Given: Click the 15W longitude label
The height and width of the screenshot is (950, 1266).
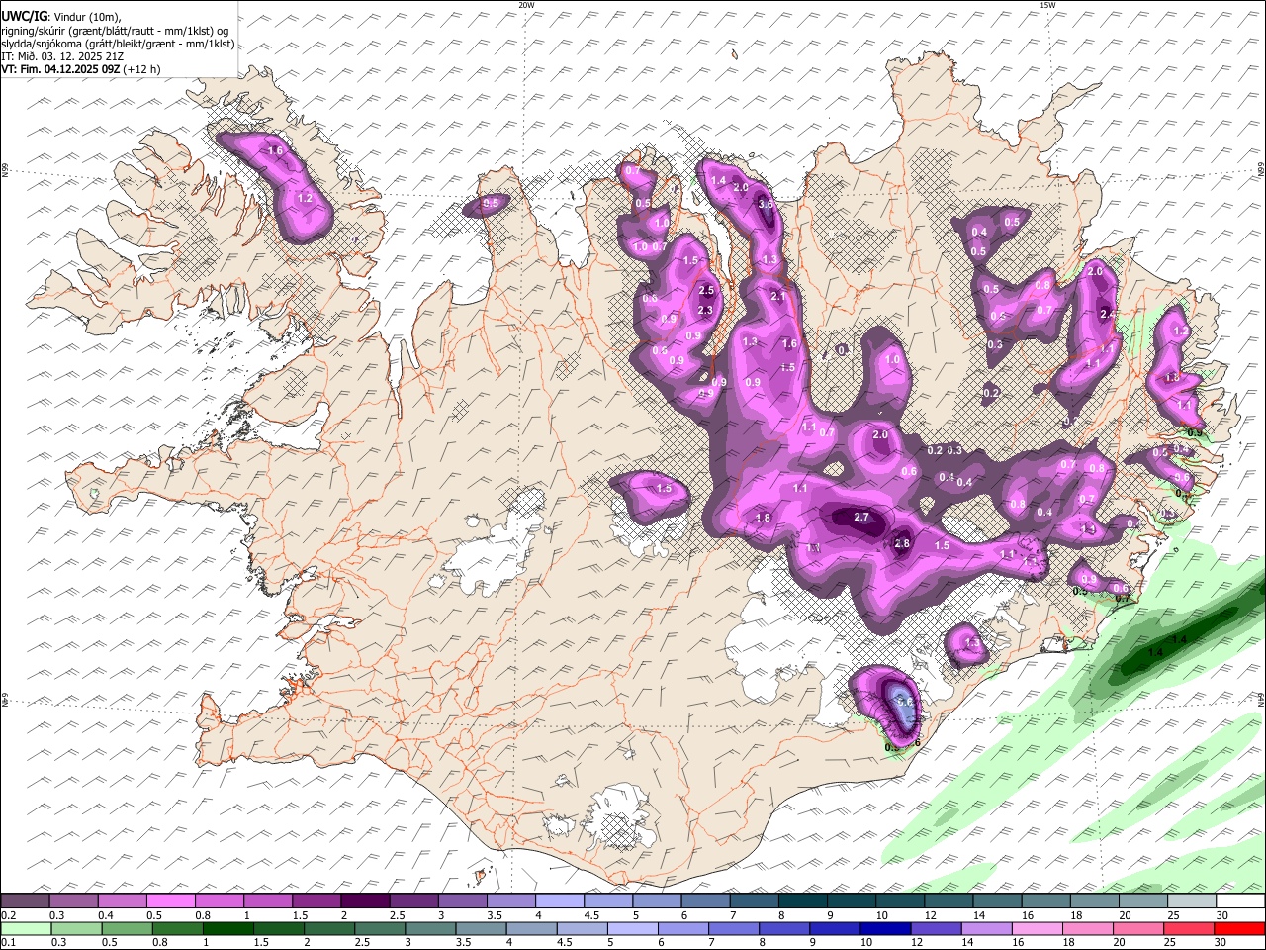Looking at the screenshot, I should tap(1047, 5).
